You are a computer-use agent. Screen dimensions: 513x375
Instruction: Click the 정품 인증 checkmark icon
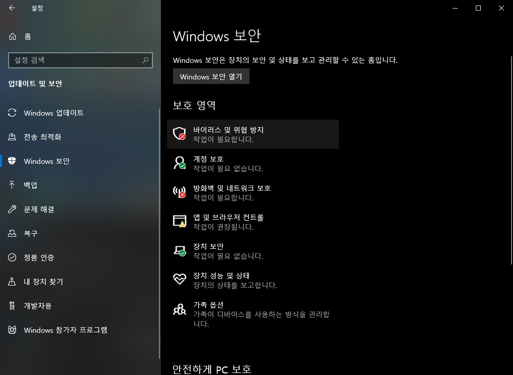(x=12, y=257)
